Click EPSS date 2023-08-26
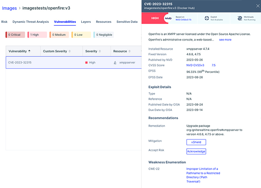This screenshot has width=261, height=188. (195, 77)
